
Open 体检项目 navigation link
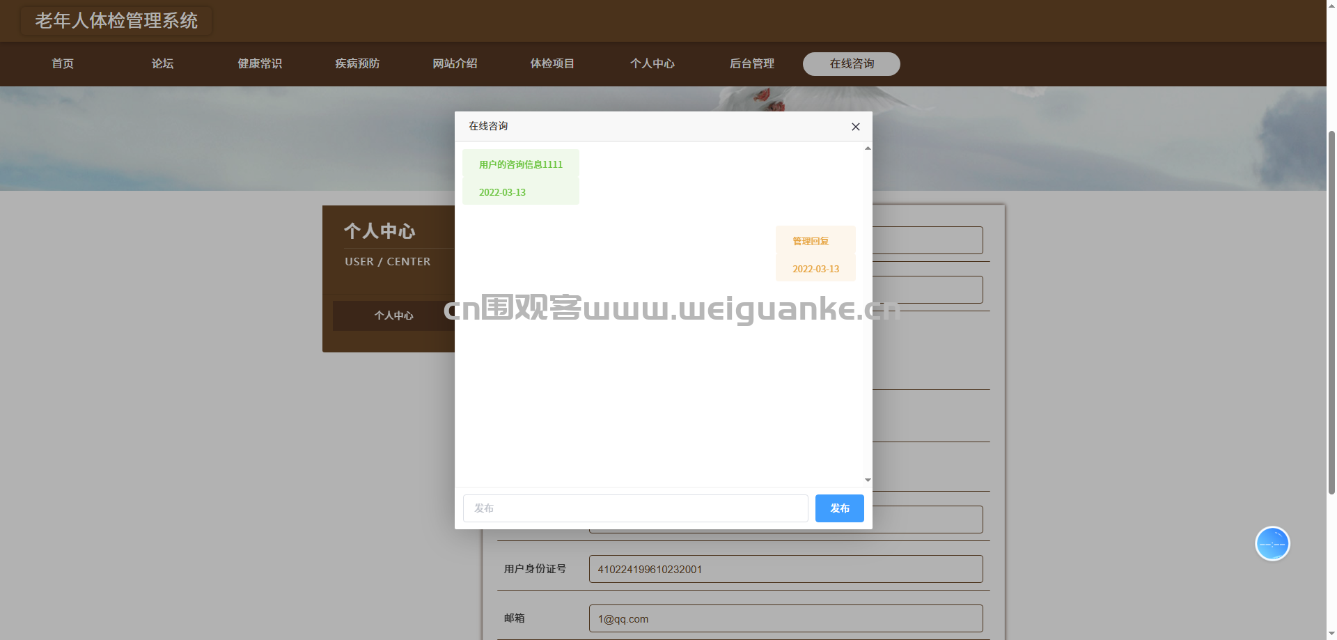[552, 63]
